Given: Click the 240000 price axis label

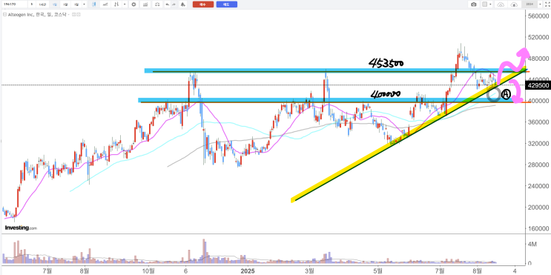Looking at the screenshot, I should [538, 186].
